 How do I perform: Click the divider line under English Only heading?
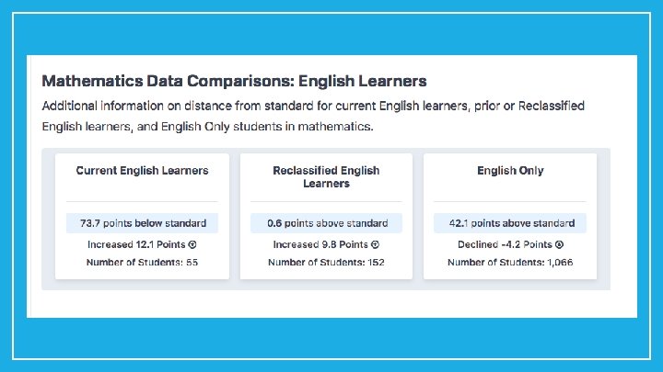(x=510, y=201)
